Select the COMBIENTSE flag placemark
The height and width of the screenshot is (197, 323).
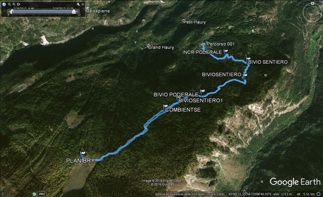pyautogui.click(x=165, y=108)
